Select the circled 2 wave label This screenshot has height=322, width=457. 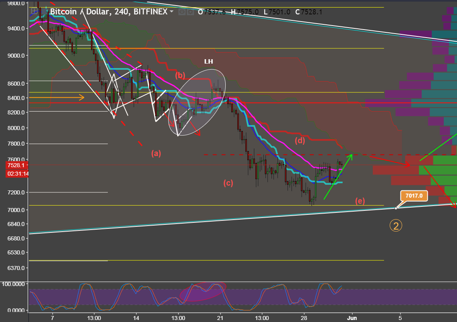click(x=396, y=226)
